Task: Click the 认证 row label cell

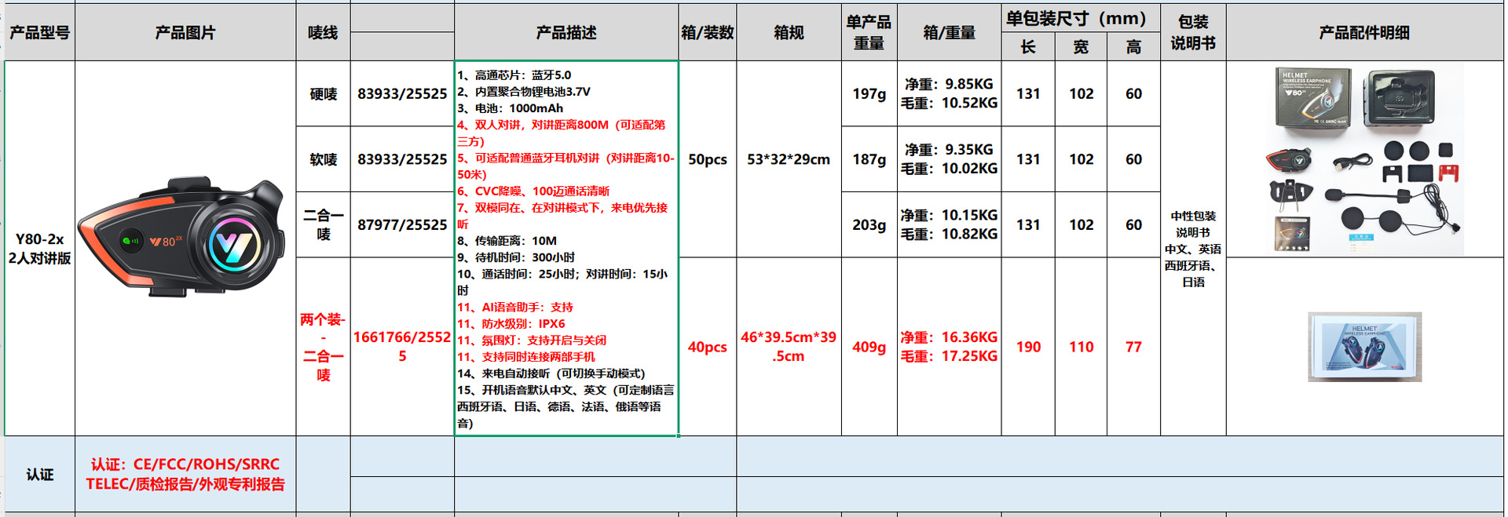Action: click(x=39, y=475)
